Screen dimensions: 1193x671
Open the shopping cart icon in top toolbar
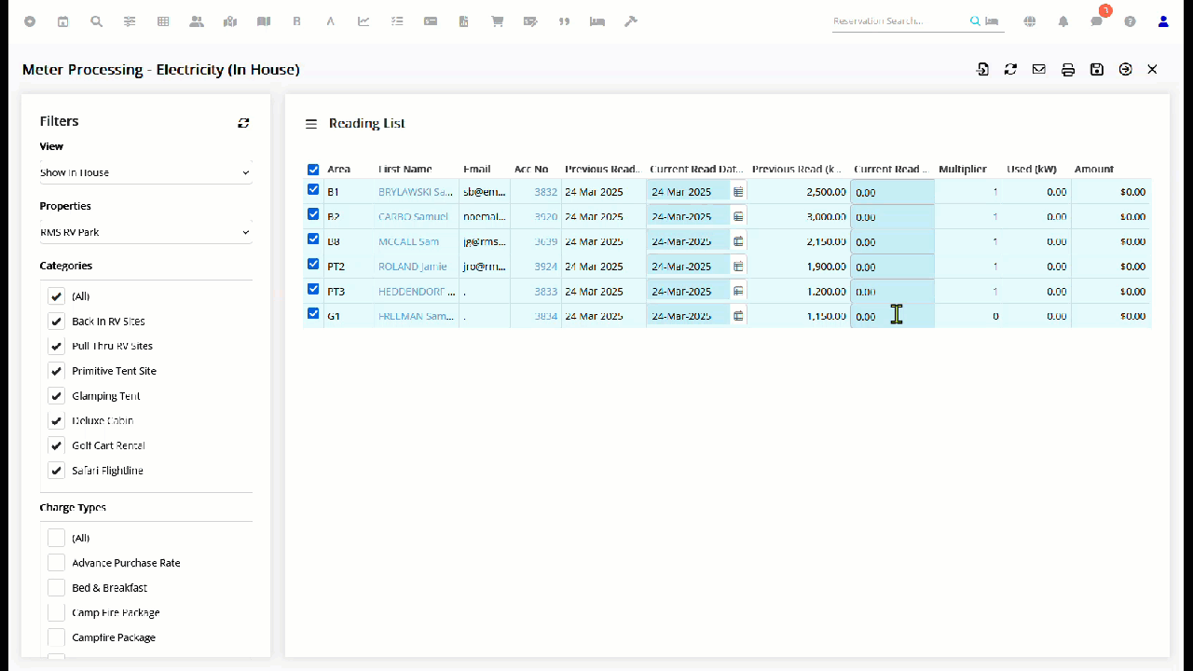point(498,21)
